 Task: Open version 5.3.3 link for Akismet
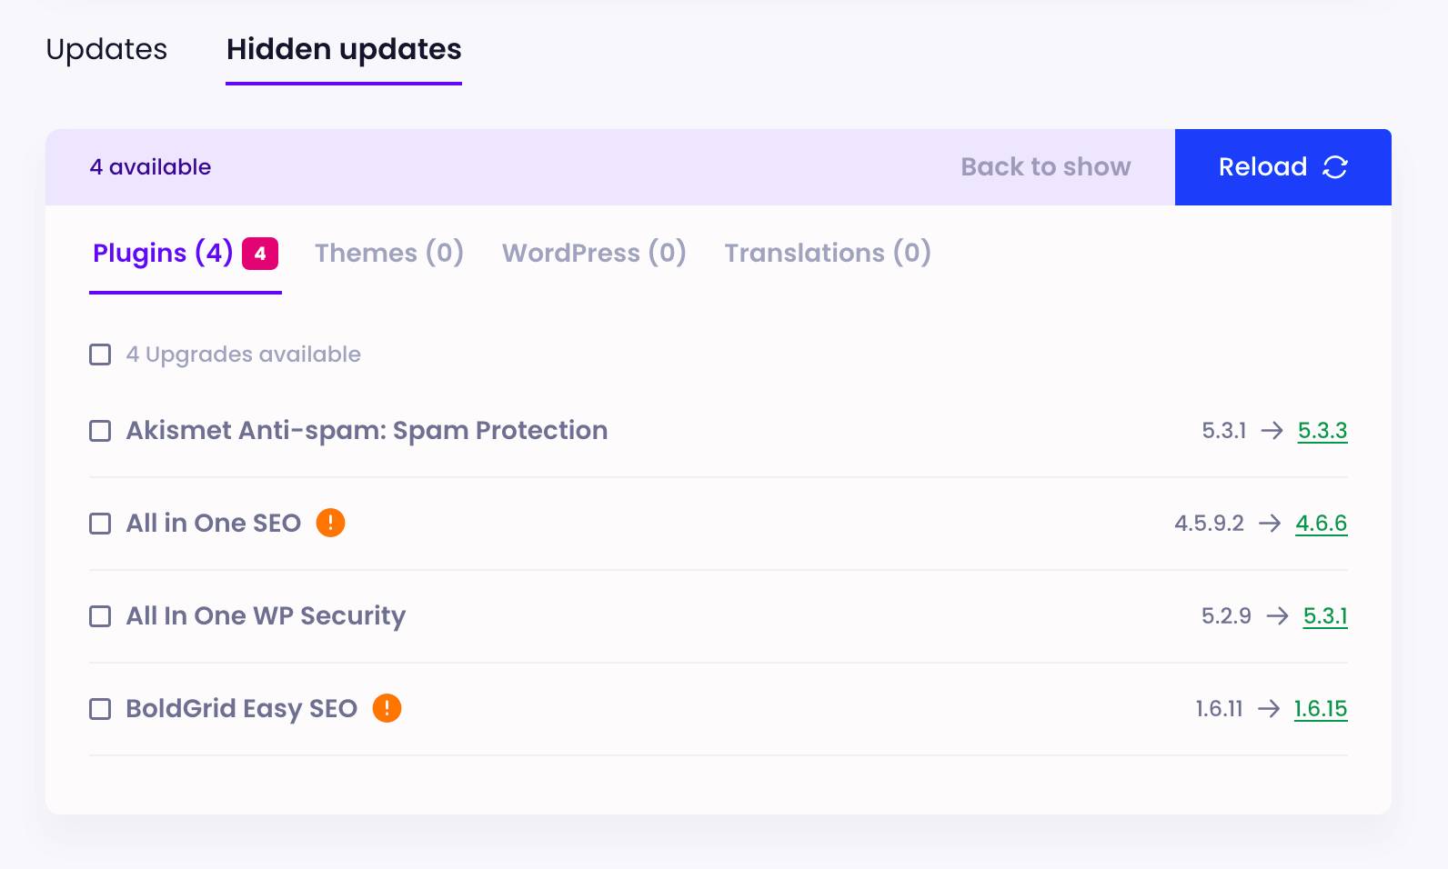tap(1322, 431)
